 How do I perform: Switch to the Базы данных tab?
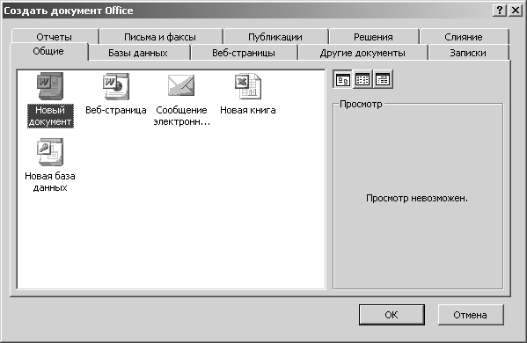tap(138, 53)
